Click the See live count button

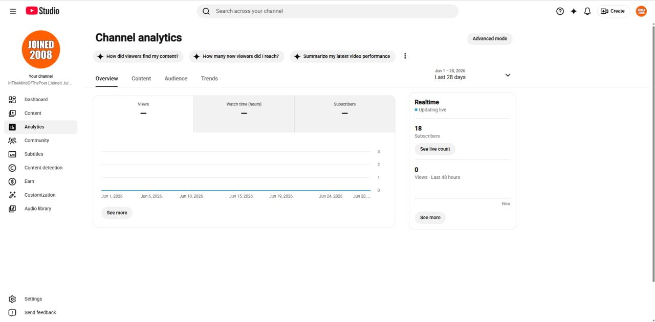click(435, 149)
